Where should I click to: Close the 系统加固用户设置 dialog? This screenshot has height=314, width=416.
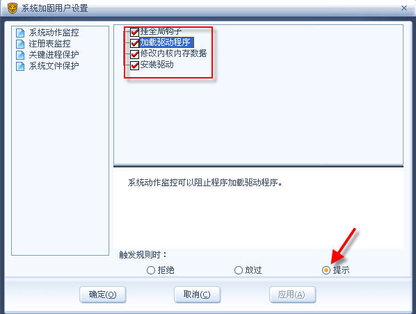(404, 8)
